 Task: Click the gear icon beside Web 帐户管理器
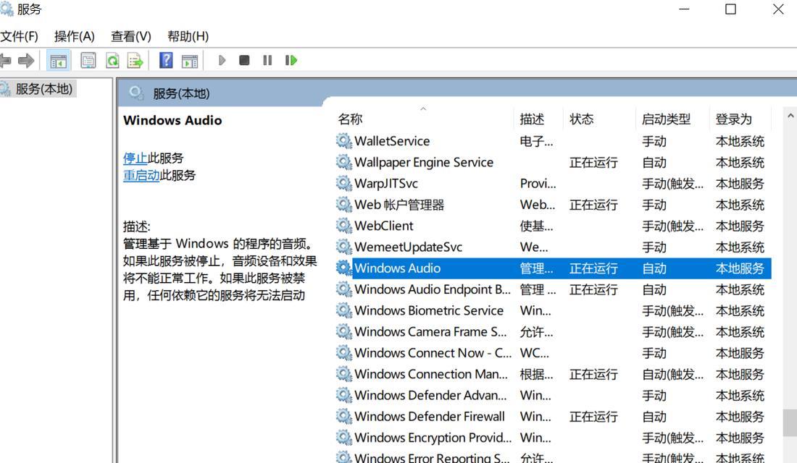coord(344,205)
